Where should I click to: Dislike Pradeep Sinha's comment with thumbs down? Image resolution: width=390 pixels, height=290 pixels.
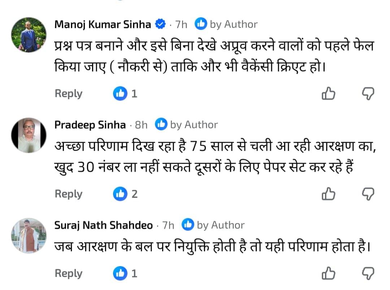pos(368,194)
